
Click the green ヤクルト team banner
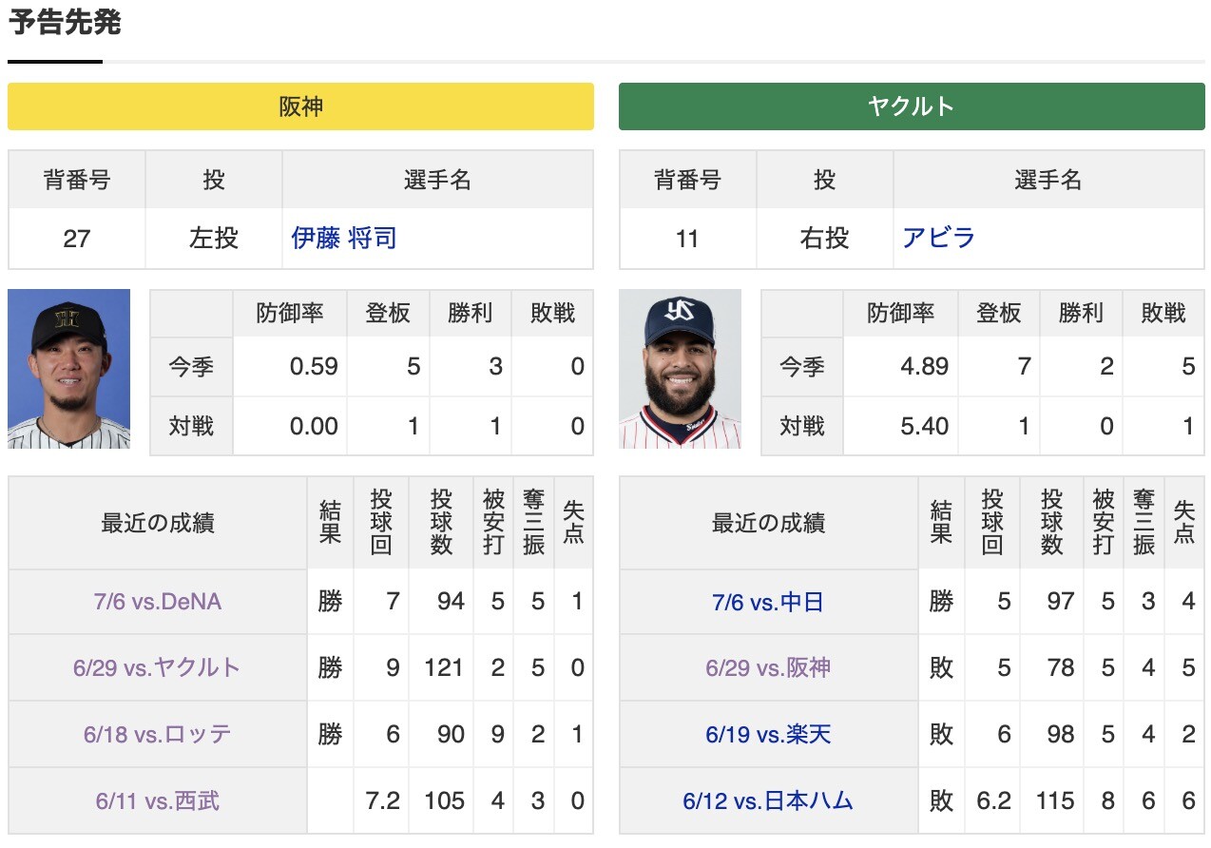911,106
